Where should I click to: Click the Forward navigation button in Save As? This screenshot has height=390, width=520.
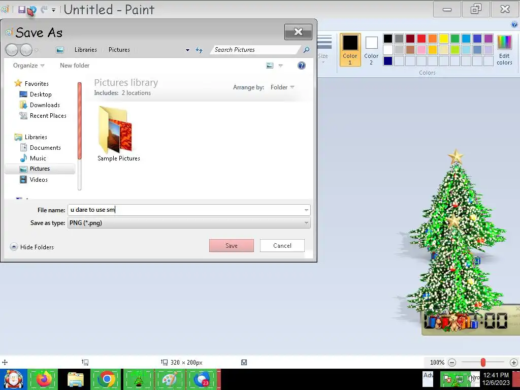(x=26, y=50)
